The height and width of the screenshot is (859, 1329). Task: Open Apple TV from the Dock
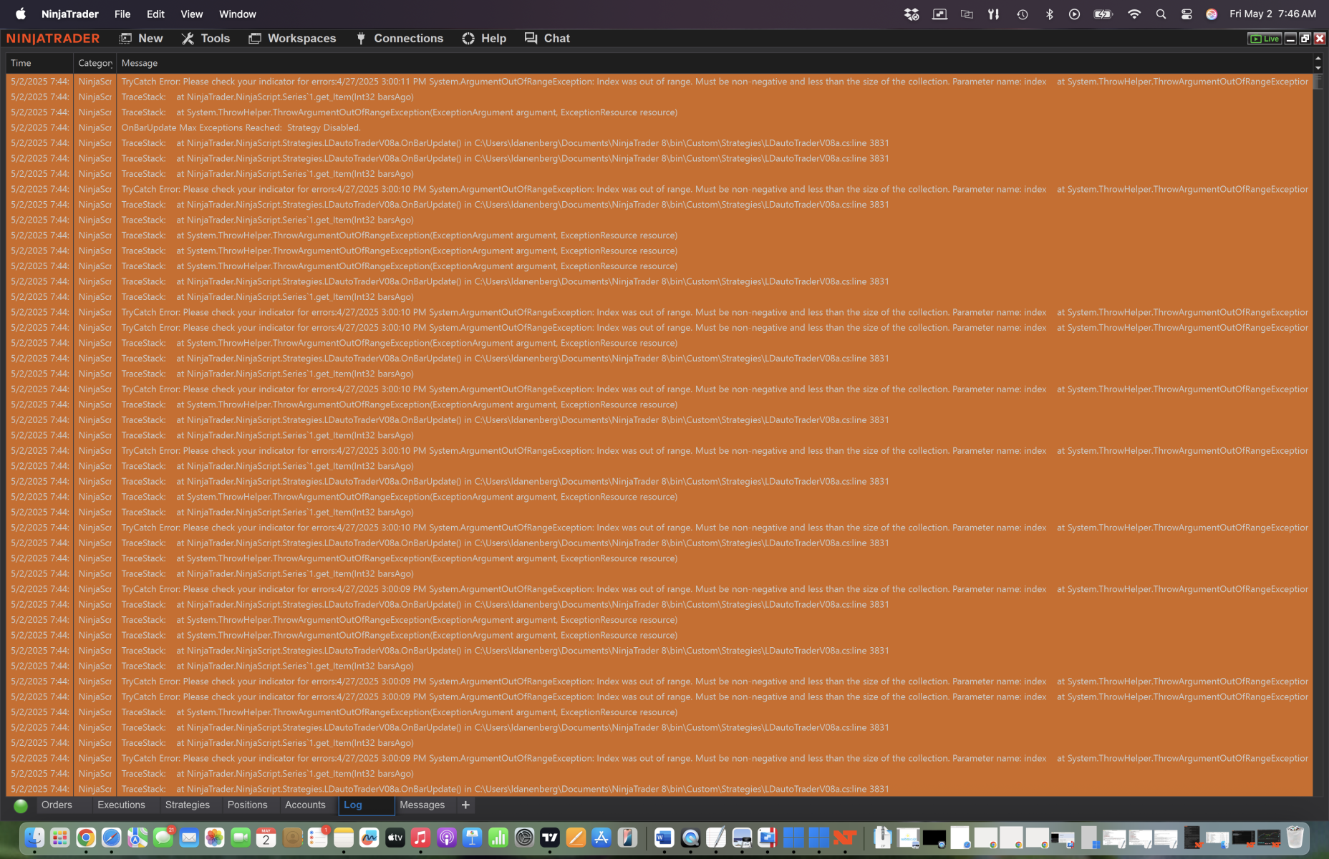pos(395,837)
